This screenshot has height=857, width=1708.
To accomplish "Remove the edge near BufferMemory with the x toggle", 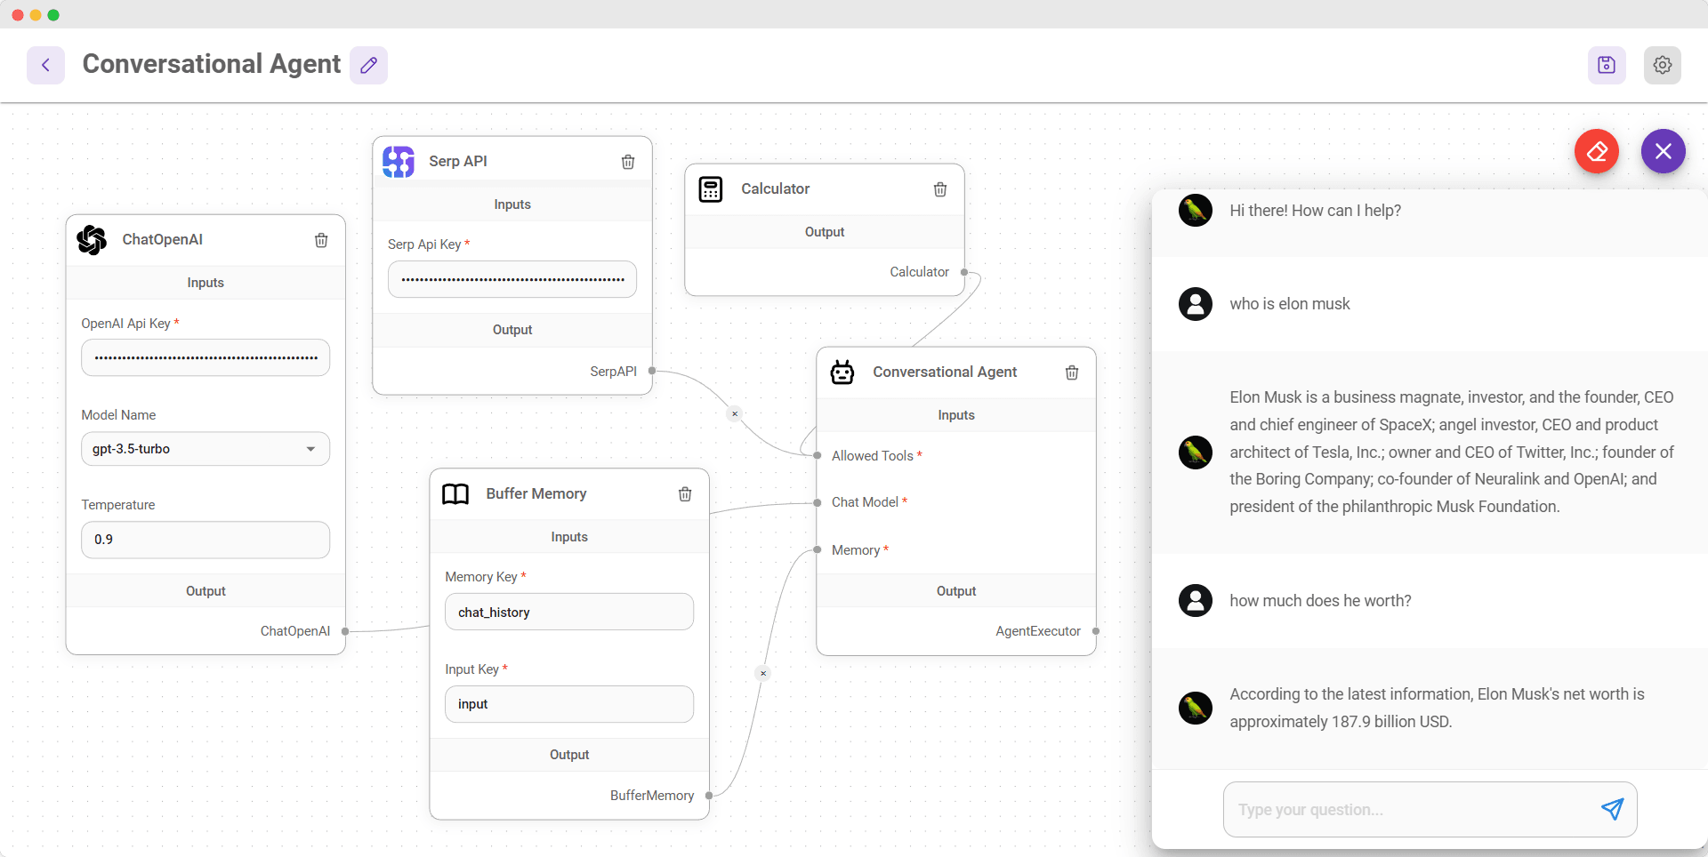I will (763, 674).
